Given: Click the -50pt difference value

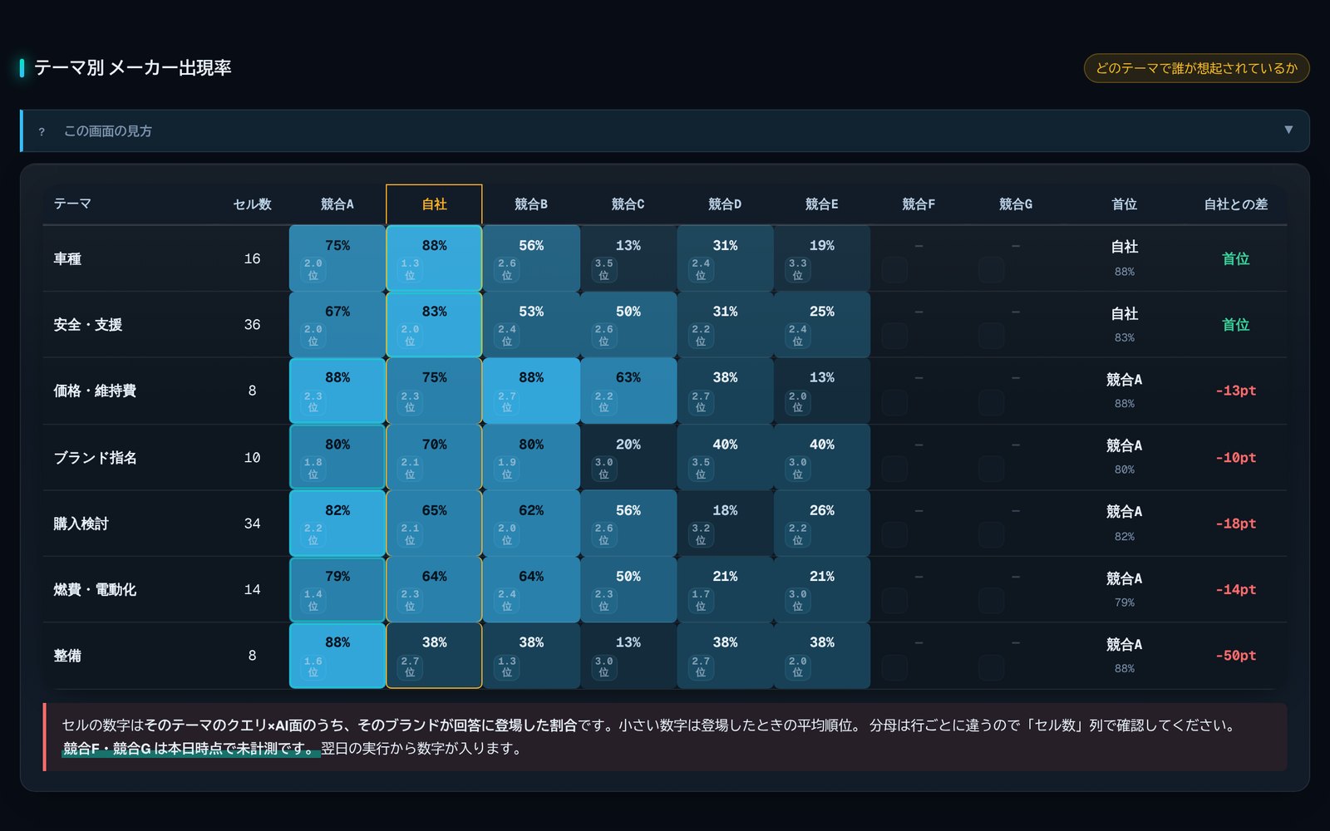Looking at the screenshot, I should click(1235, 656).
